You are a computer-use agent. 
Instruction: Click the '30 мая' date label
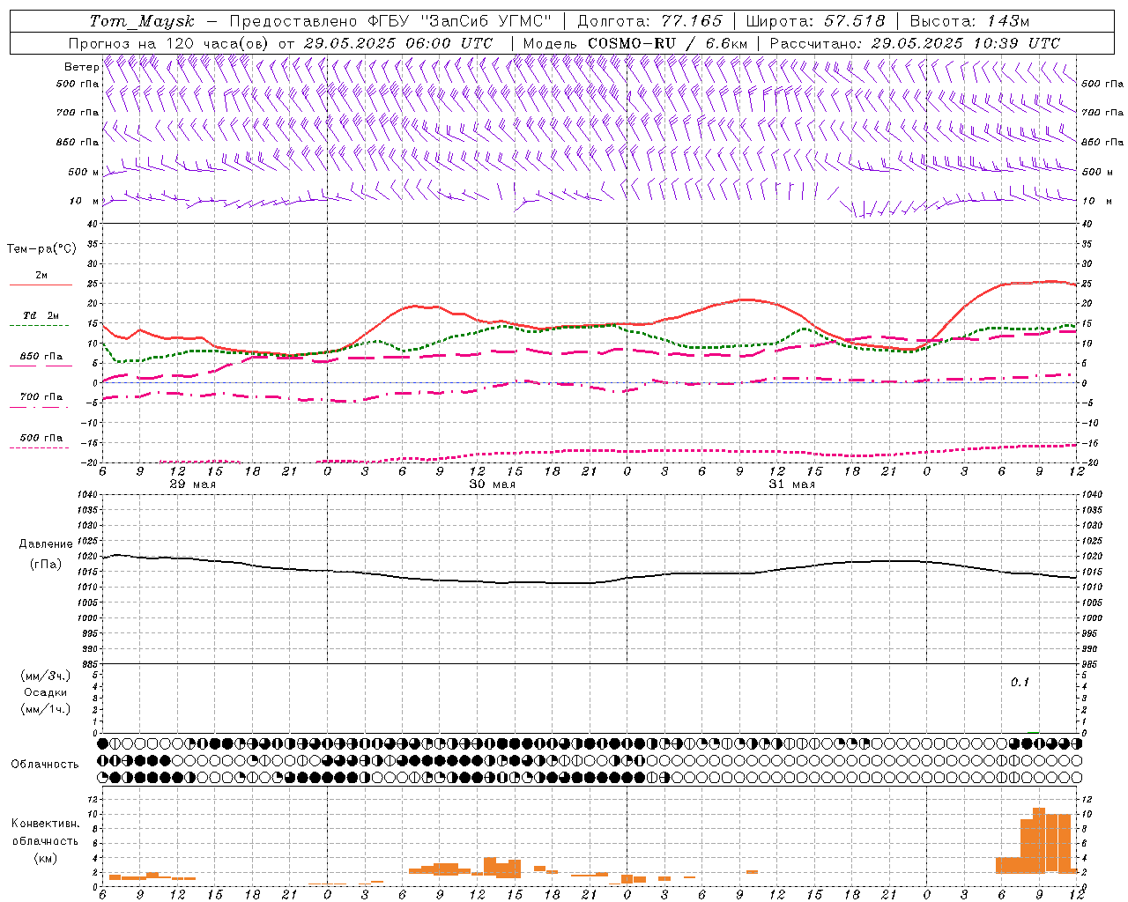493,484
